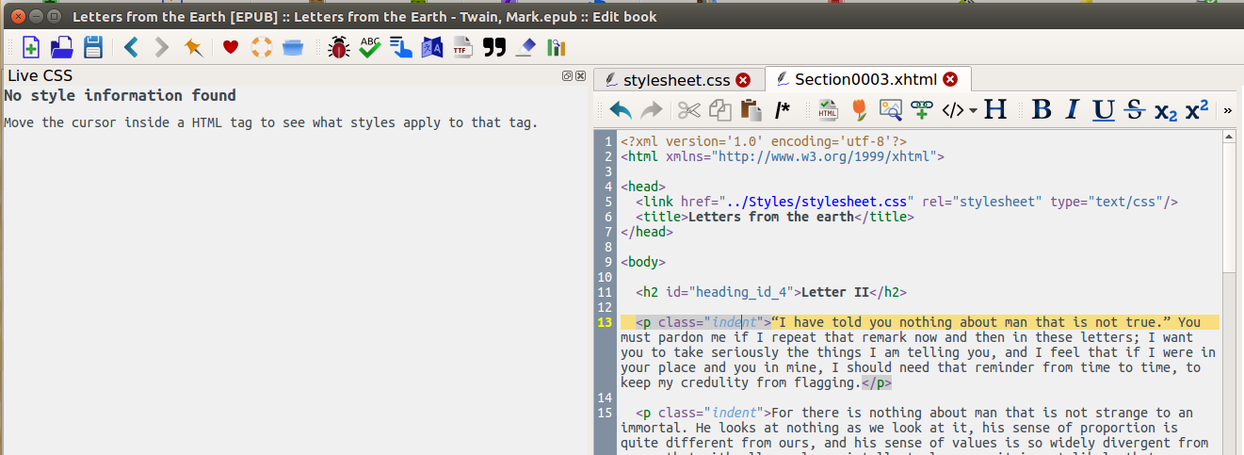Click 'No style information found' text

[120, 95]
